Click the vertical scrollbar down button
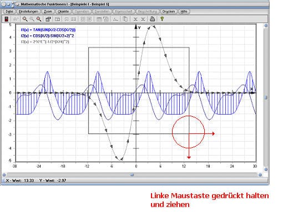Viewport: 283px width, 212px height. (266, 169)
